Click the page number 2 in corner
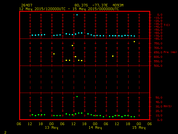Viewport: 178px width, 134px height. [x=5, y=132]
